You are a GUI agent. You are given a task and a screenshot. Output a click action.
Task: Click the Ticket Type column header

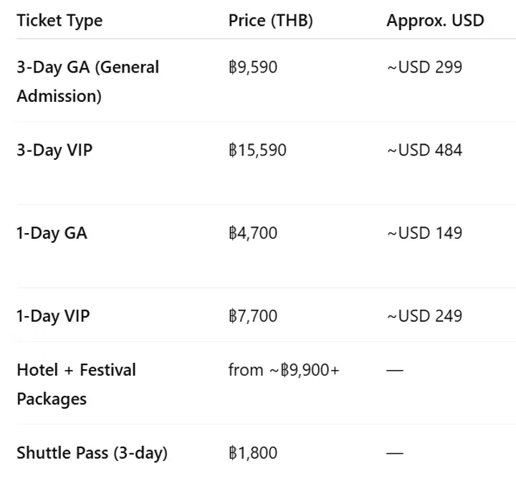(59, 20)
